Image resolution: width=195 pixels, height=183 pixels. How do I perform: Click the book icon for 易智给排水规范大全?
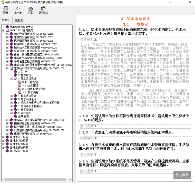pyautogui.click(x=7, y=27)
